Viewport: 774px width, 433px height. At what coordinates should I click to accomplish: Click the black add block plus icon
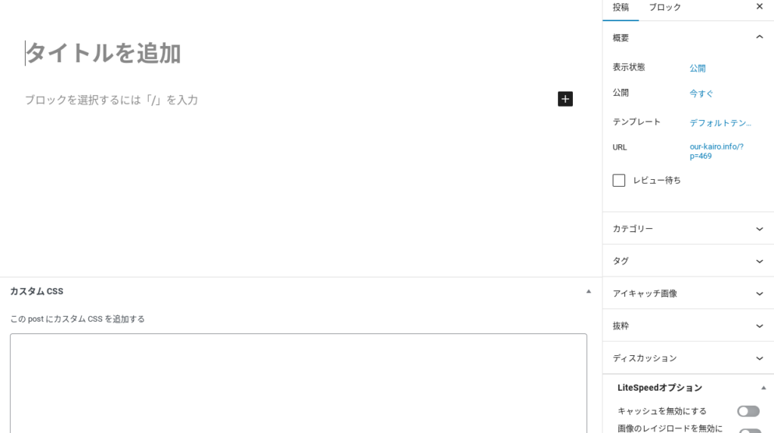(x=565, y=99)
